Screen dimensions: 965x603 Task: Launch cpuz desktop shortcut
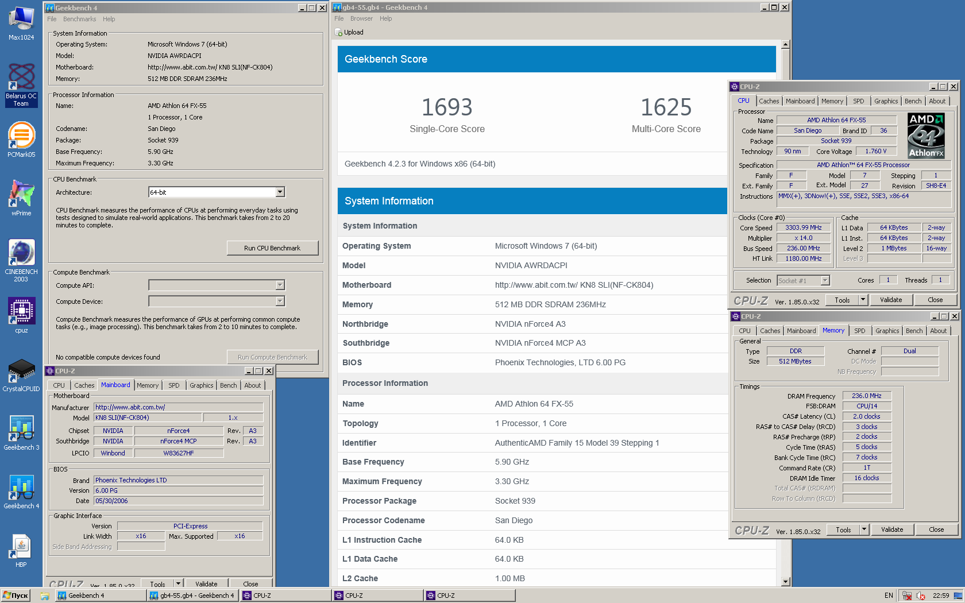21,315
